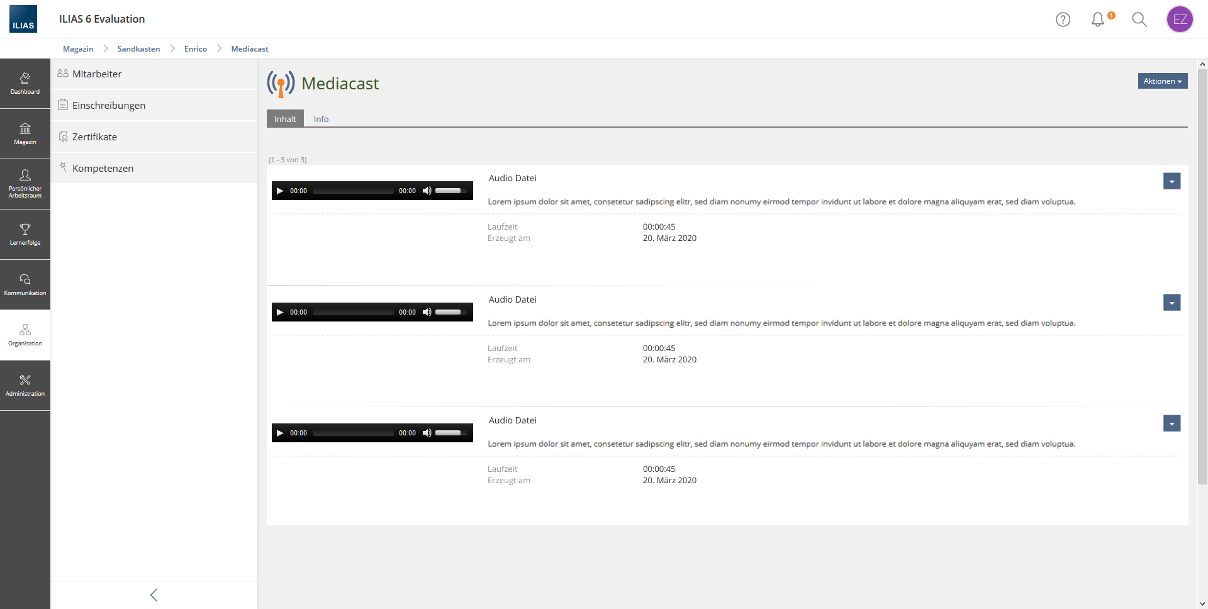The width and height of the screenshot is (1208, 609).
Task: Collapse the slate panel with back arrow
Action: pyautogui.click(x=154, y=595)
